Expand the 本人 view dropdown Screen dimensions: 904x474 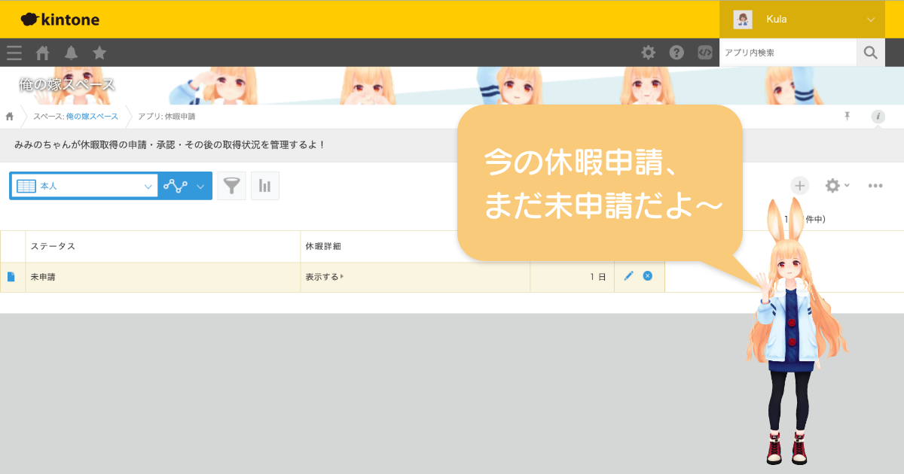[x=148, y=186]
